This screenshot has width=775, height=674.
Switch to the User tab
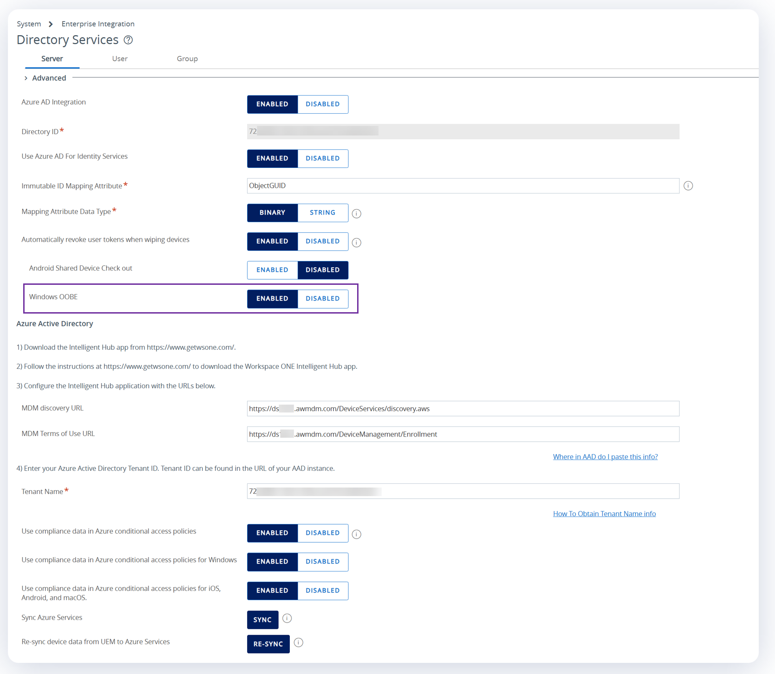pyautogui.click(x=120, y=58)
